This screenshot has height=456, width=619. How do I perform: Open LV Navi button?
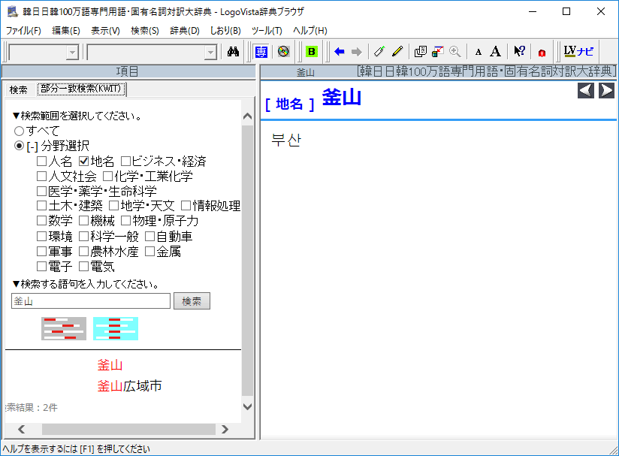(578, 51)
